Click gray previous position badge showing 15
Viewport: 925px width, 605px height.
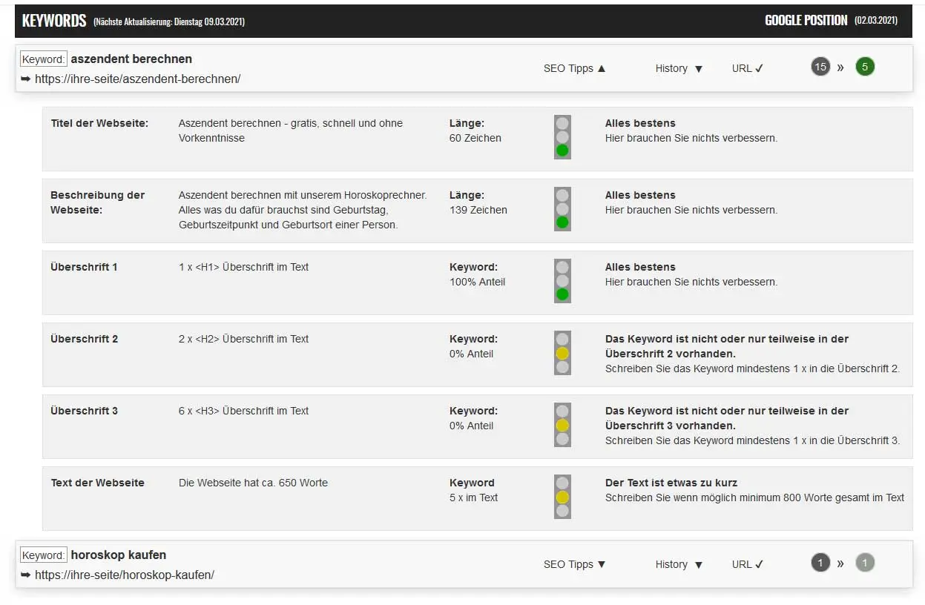tap(820, 67)
